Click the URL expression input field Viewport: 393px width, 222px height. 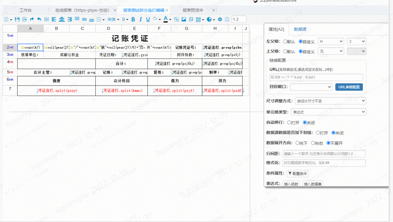tap(316, 77)
